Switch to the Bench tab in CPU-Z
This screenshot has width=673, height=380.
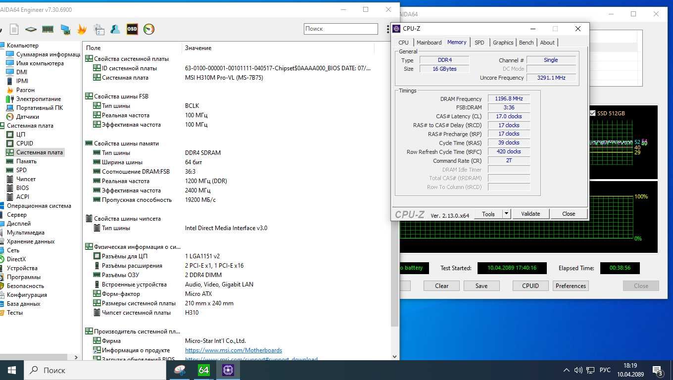coord(527,43)
